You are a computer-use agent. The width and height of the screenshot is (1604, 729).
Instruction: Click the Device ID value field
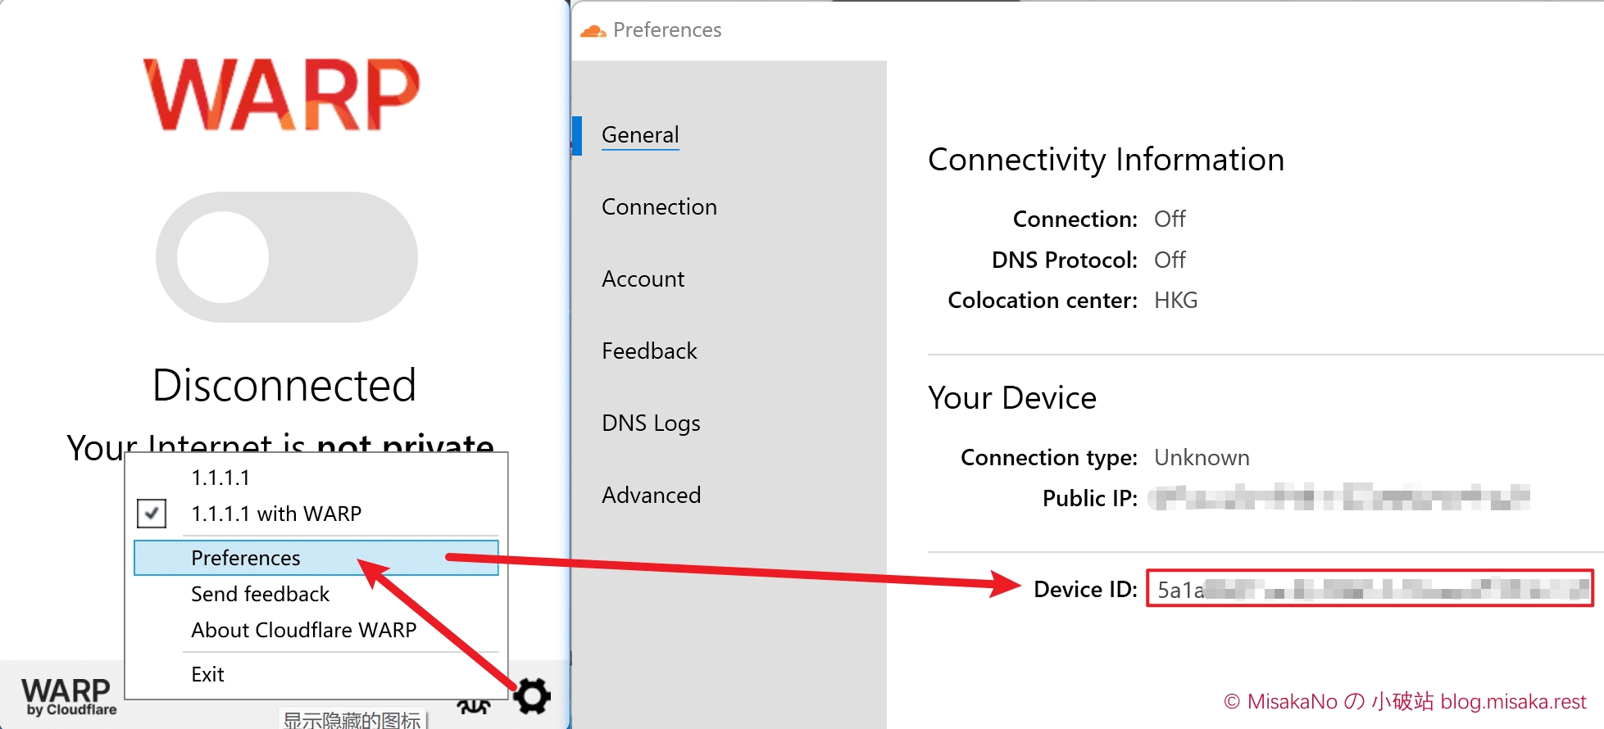(x=1369, y=589)
